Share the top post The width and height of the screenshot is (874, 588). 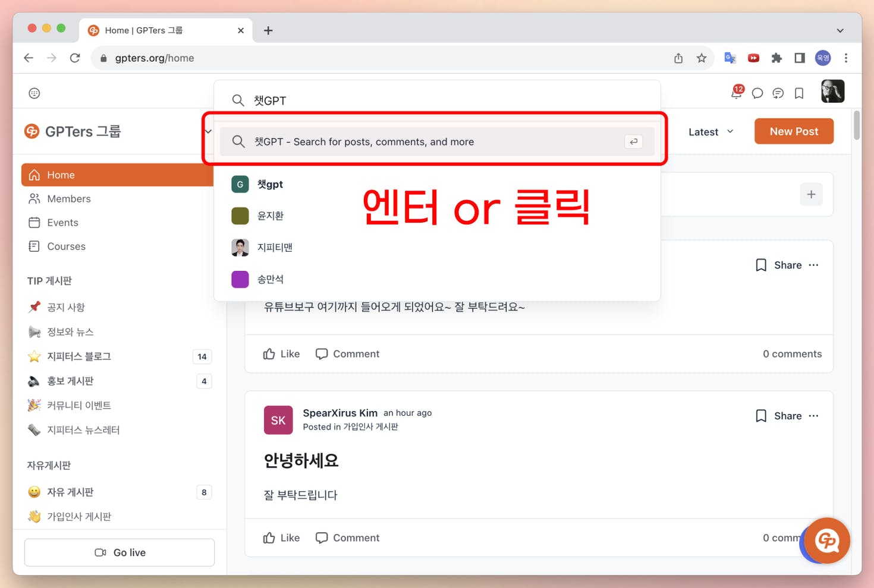tap(788, 265)
